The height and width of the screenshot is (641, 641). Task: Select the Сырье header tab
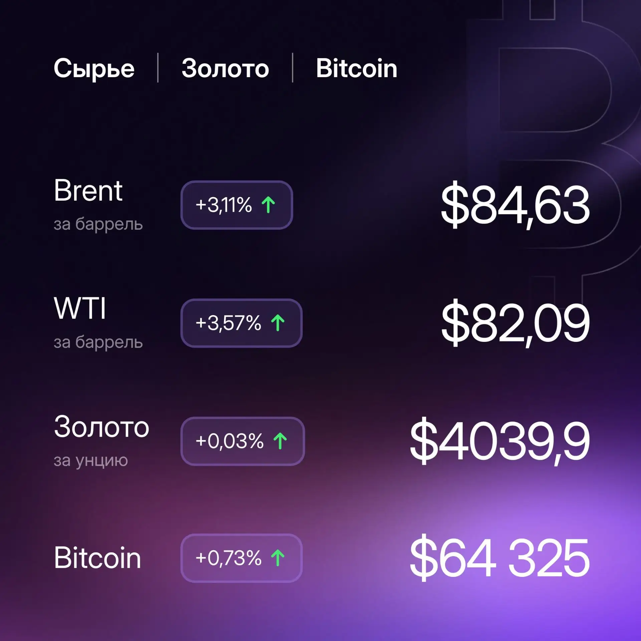point(94,68)
